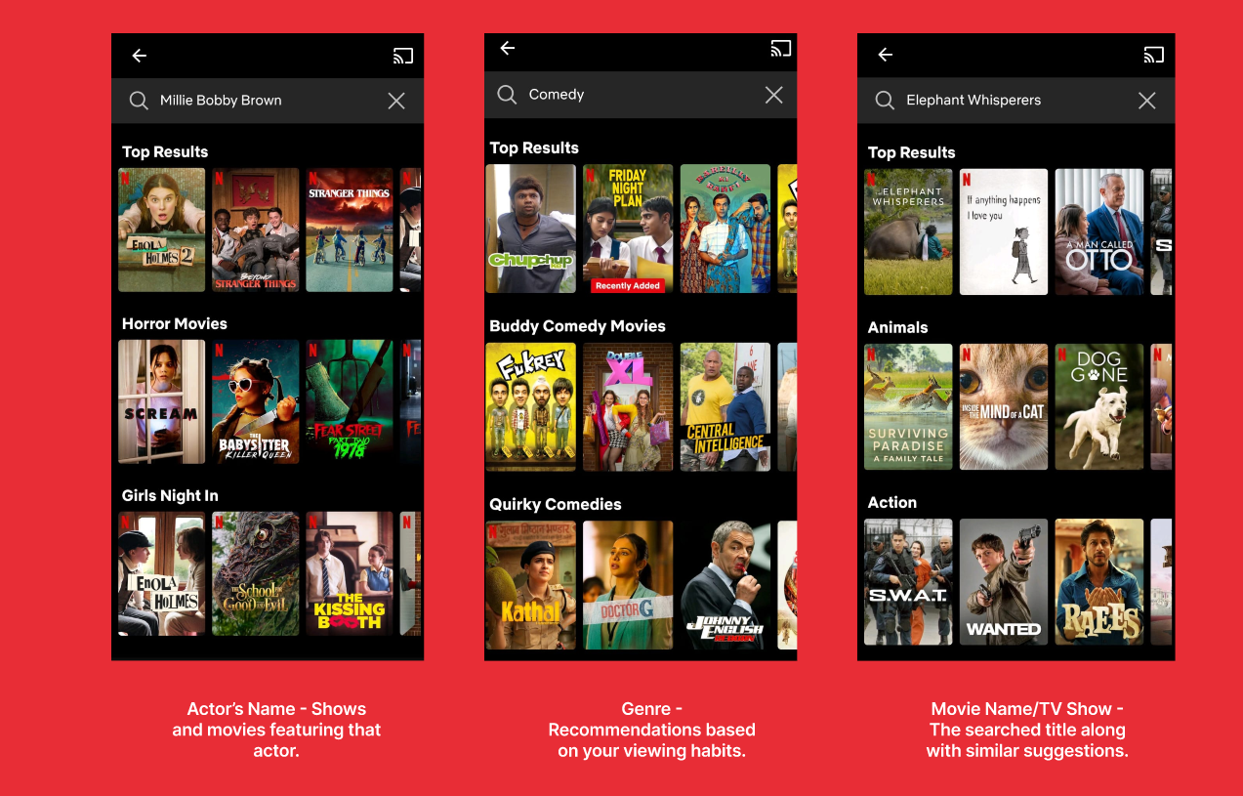Open School for Good and Evil poster
Viewport: 1243px width, 796px height.
256,574
